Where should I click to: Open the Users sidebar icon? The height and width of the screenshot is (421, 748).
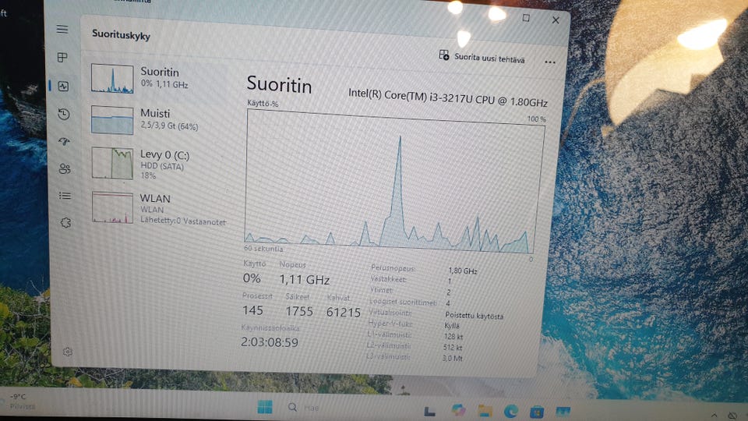coord(65,168)
